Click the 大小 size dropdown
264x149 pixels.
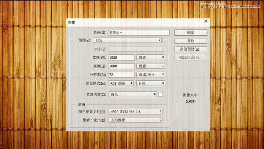pos(137,49)
